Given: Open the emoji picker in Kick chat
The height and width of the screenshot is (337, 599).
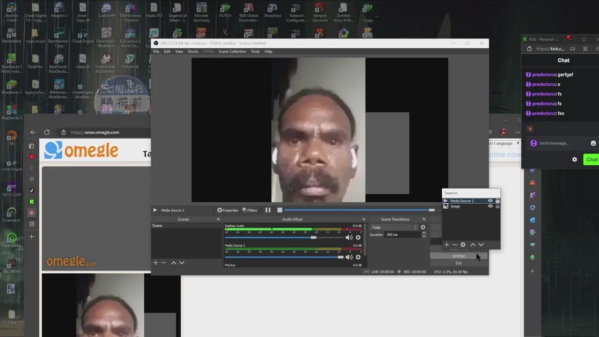Looking at the screenshot, I should (593, 143).
